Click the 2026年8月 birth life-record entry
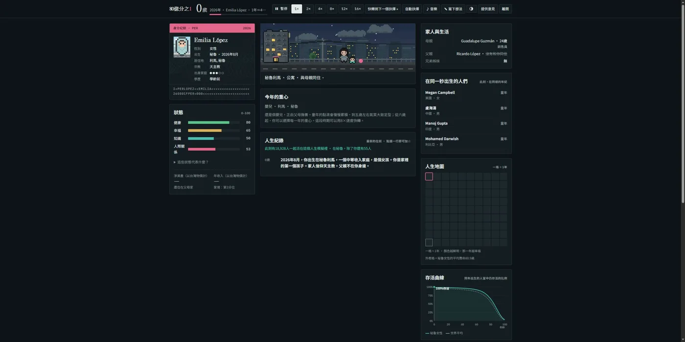 (338, 163)
